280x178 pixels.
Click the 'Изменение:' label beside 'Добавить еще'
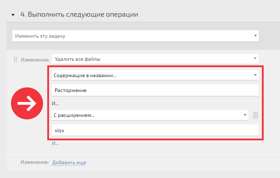(34, 162)
